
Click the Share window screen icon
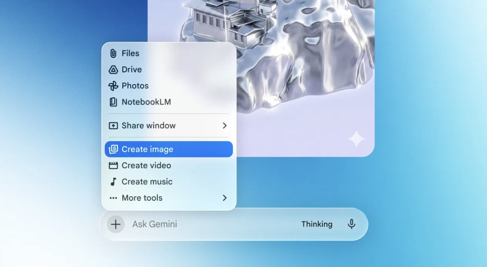(x=113, y=126)
